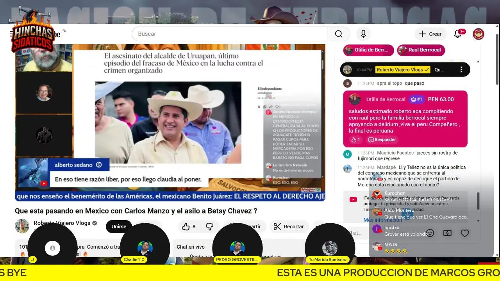Open the notifications bell
This screenshot has height=281, width=500.
pyautogui.click(x=458, y=34)
